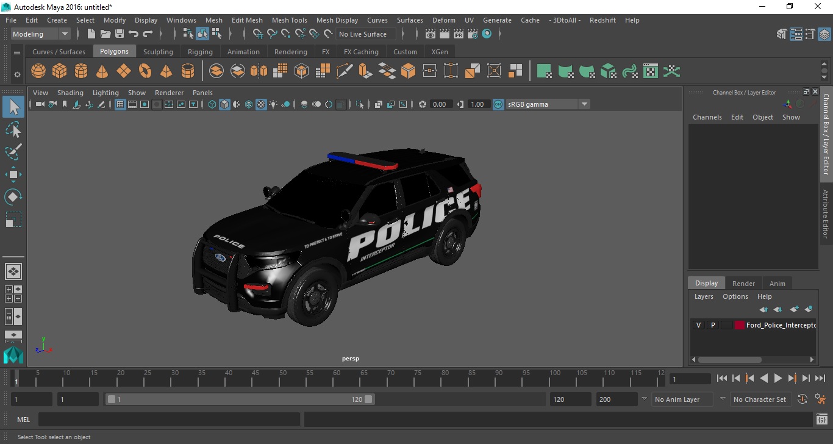Toggle the grid display in viewport toolbar
833x444 pixels.
point(120,104)
